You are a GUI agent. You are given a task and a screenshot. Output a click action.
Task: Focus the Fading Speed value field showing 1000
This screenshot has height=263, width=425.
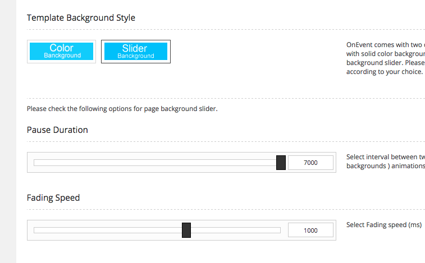[310, 230]
